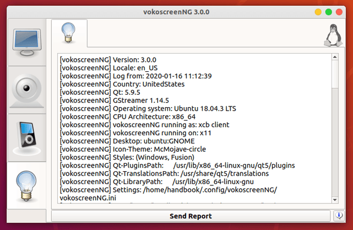This screenshot has height=230, width=353.
Task: Click the info speech bubble icon
Action: coord(339,216)
